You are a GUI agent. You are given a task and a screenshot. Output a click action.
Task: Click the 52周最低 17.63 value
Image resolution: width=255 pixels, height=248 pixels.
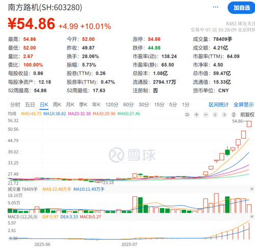(99, 90)
